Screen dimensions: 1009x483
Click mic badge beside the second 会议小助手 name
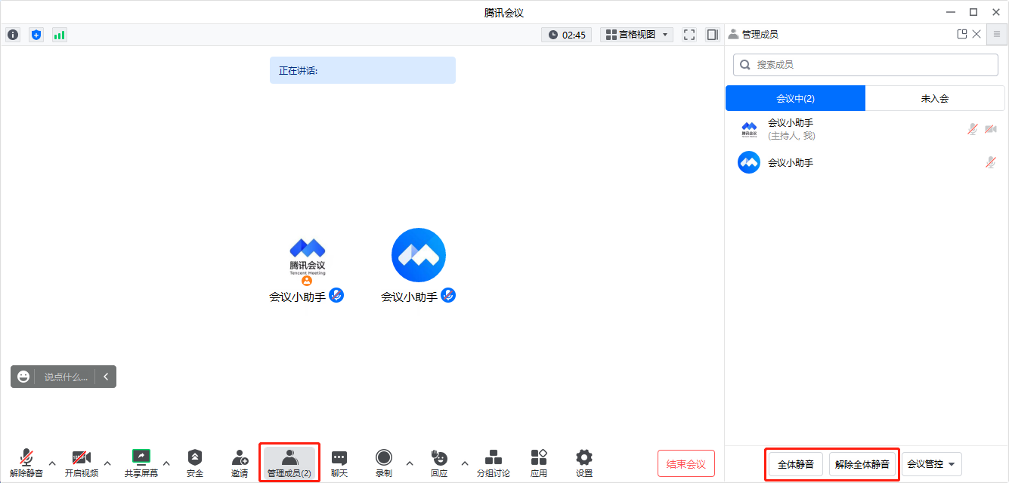click(448, 295)
